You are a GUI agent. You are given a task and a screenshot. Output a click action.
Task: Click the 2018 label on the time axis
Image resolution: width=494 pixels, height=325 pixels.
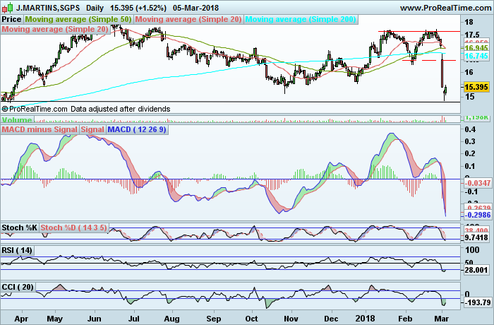pos(366,318)
